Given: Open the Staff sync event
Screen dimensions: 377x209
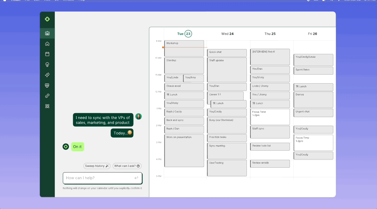Looking at the screenshot, I should 270,132.
